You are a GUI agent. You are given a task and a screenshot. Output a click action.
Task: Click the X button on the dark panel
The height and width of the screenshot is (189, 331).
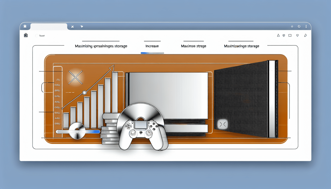coord(223,125)
